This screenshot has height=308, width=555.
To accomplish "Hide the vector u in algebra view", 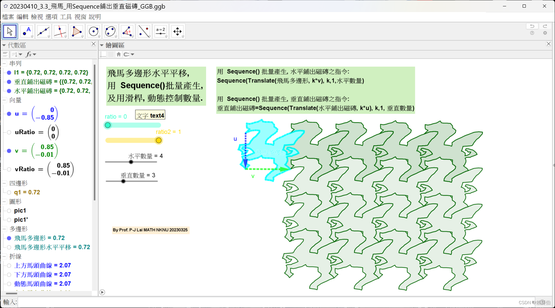I will click(9, 114).
